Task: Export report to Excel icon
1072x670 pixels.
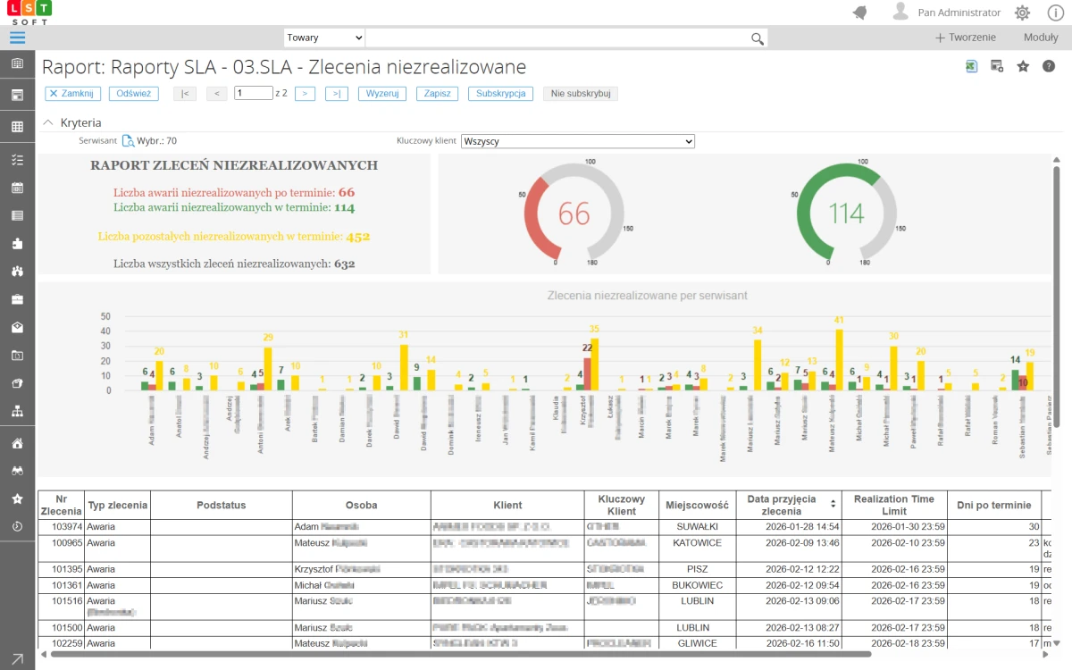Action: click(971, 66)
